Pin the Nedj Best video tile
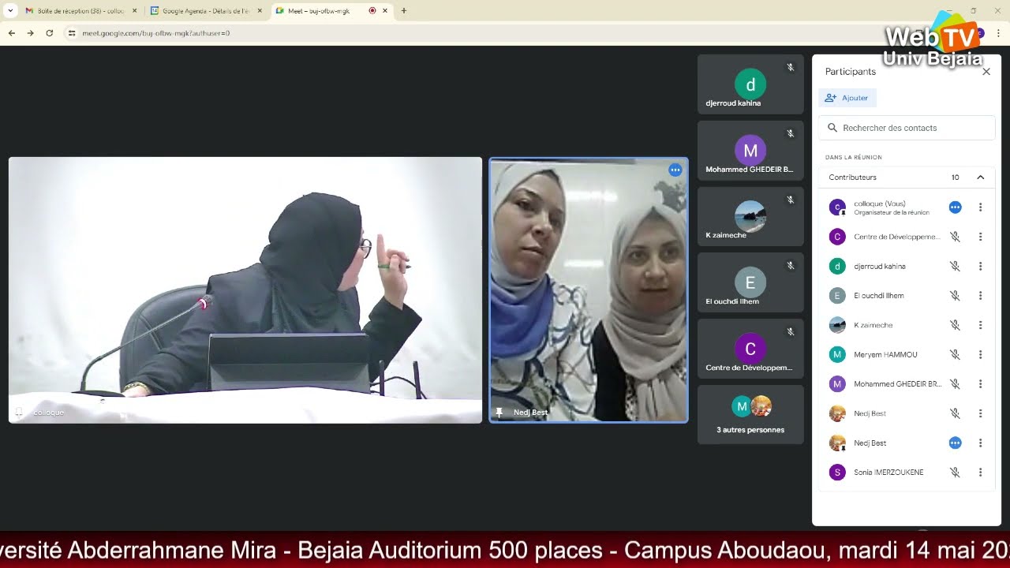The height and width of the screenshot is (568, 1010). pos(499,412)
